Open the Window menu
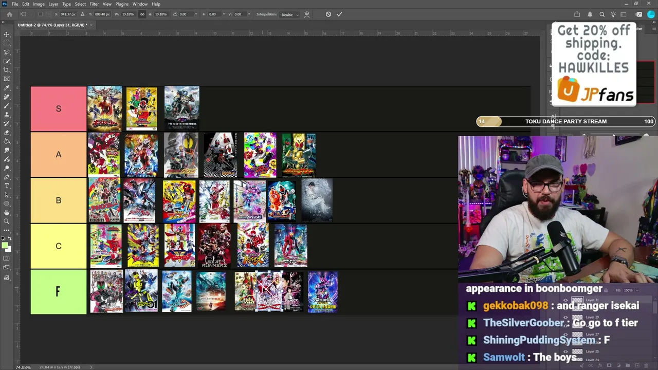658x370 pixels. 140,4
